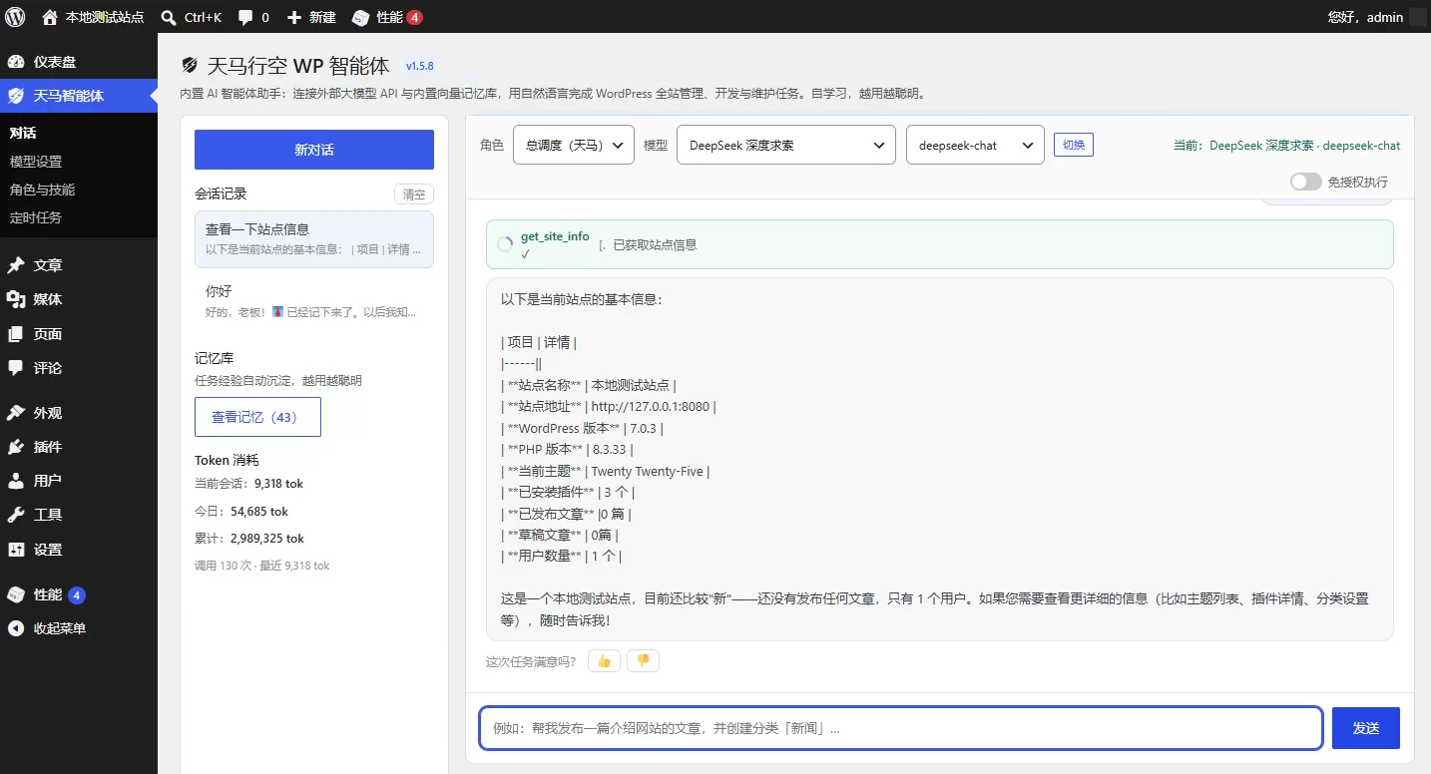Click the 切换 model switch button

pyautogui.click(x=1074, y=145)
